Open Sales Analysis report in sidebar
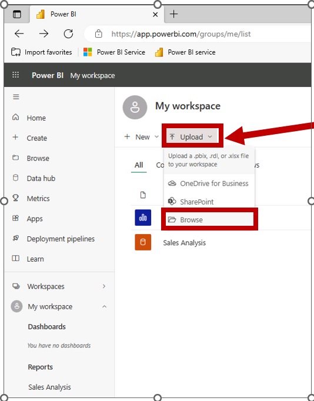 click(49, 387)
